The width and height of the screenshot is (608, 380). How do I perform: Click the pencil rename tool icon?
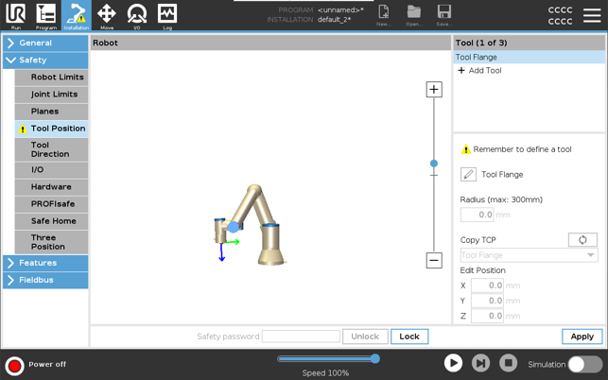click(468, 175)
